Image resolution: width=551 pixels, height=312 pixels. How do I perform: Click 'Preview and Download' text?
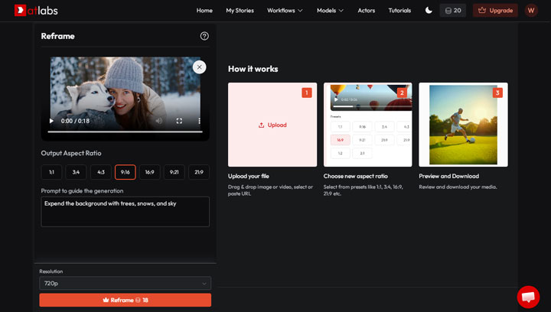448,176
